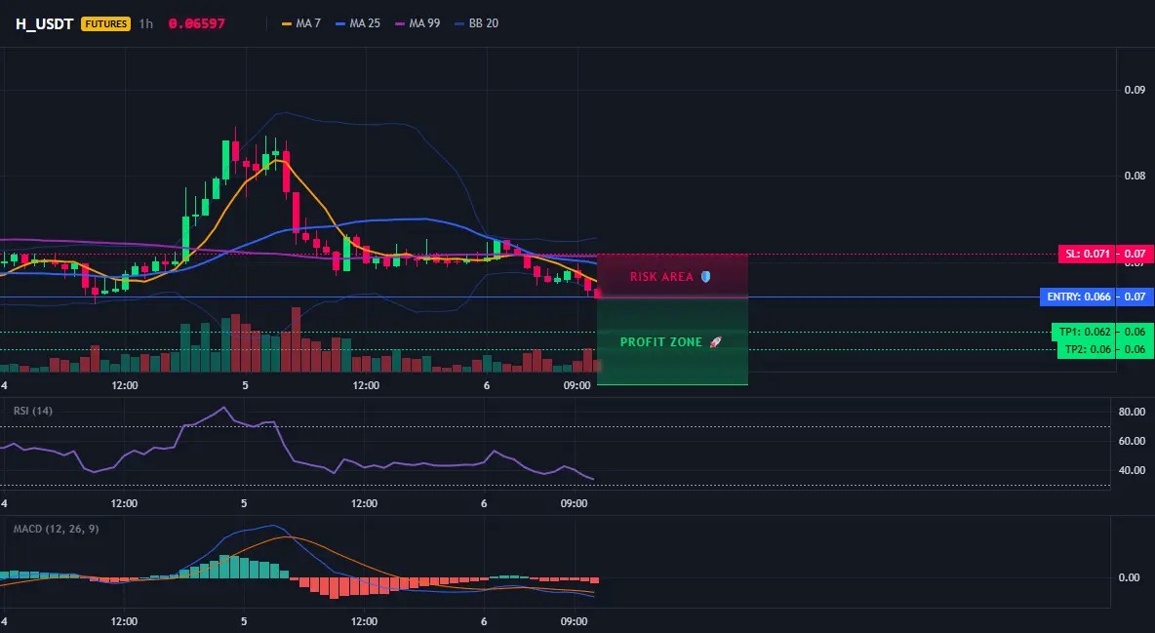The height and width of the screenshot is (633, 1155).
Task: Click the 0.09 price axis label
Action: tap(1135, 90)
